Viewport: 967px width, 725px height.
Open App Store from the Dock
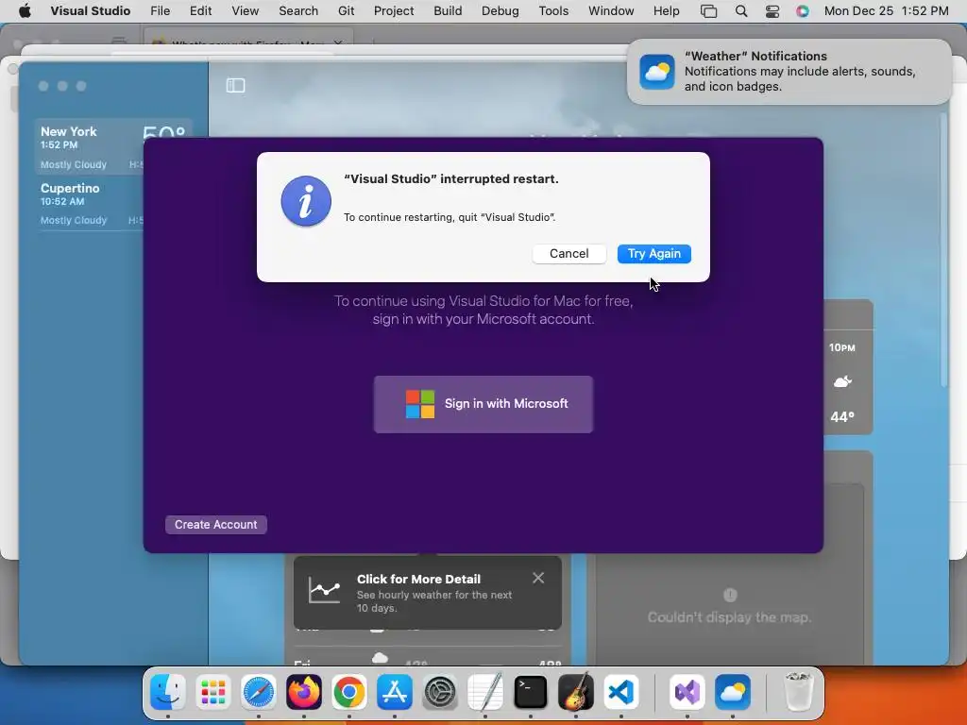[x=395, y=692]
